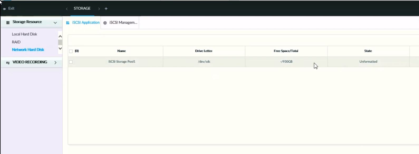Screen dimensions: 419x154
Task: Click the Exit label
Action: pyautogui.click(x=11, y=8)
